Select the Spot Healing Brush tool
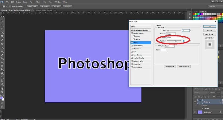The height and width of the screenshot is (120, 223). pos(2,44)
